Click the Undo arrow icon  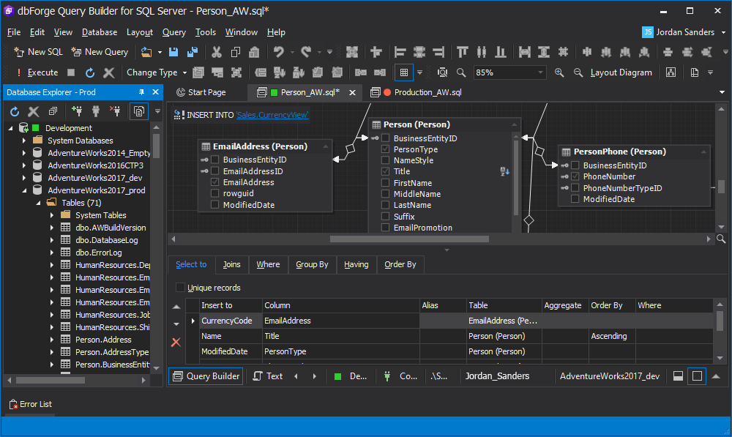point(278,52)
